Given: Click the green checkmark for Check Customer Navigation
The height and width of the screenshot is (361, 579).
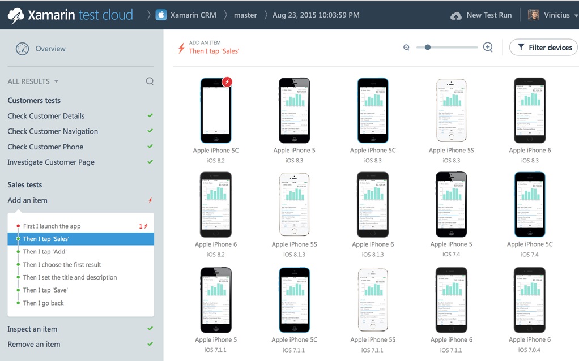Looking at the screenshot, I should point(150,131).
